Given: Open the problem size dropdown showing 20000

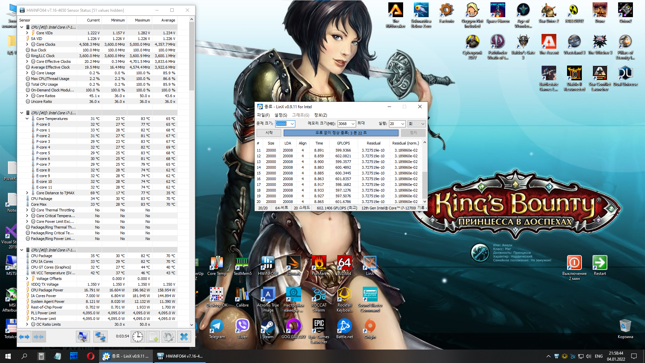Looking at the screenshot, I should pyautogui.click(x=292, y=124).
